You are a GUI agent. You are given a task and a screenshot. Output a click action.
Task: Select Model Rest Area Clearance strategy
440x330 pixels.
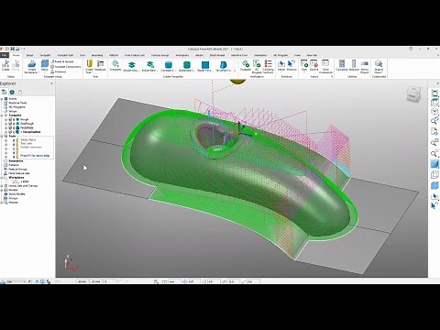[149, 66]
